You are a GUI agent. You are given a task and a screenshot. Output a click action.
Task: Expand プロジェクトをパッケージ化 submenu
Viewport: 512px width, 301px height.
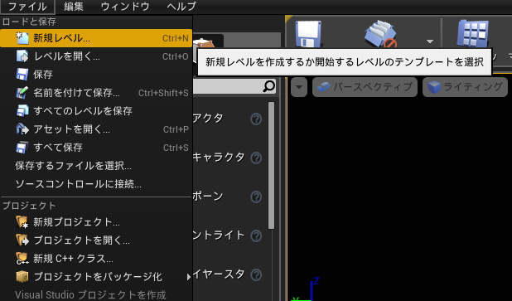point(96,277)
